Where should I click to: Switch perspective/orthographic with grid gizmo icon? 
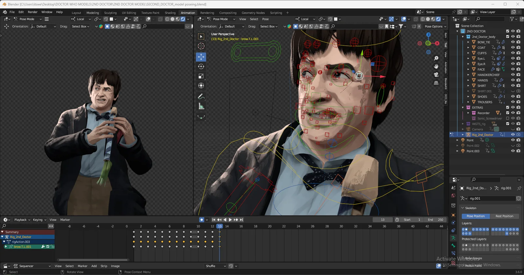tap(436, 83)
